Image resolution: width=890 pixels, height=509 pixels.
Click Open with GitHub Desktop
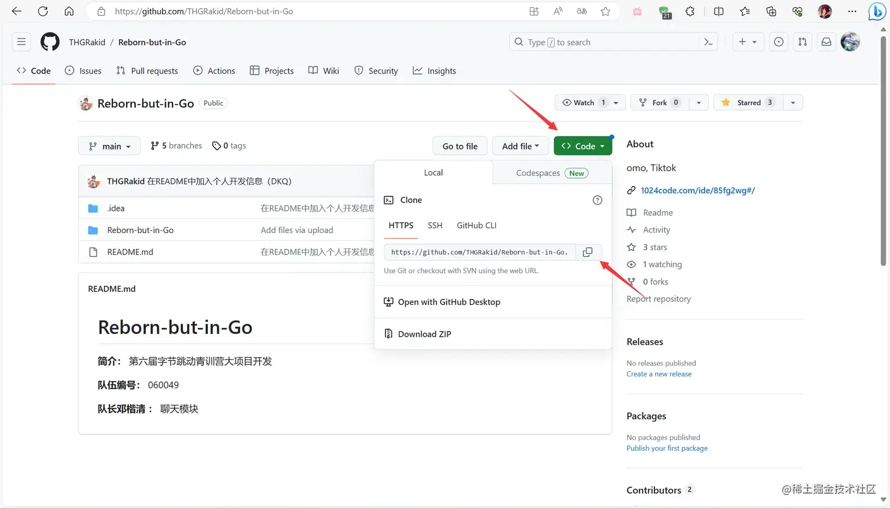[x=449, y=302]
